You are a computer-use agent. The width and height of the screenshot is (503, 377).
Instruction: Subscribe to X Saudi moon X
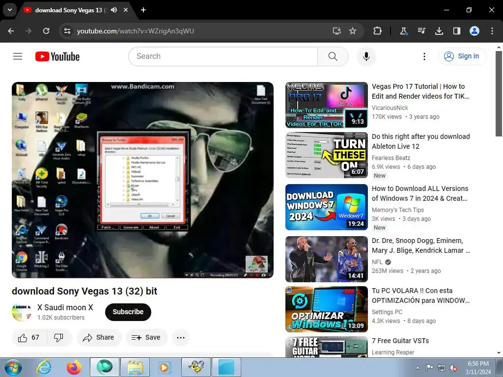tap(128, 312)
